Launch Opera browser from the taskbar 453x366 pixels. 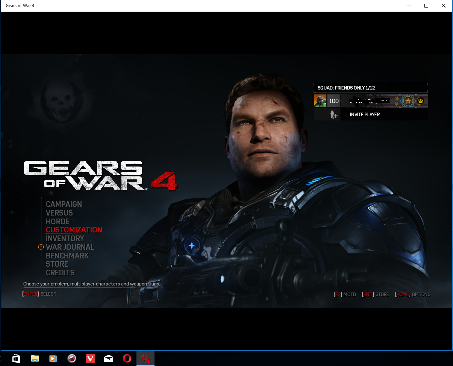(127, 358)
